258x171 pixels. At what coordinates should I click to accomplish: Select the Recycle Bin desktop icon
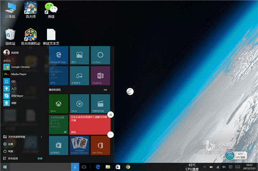[x=10, y=36]
